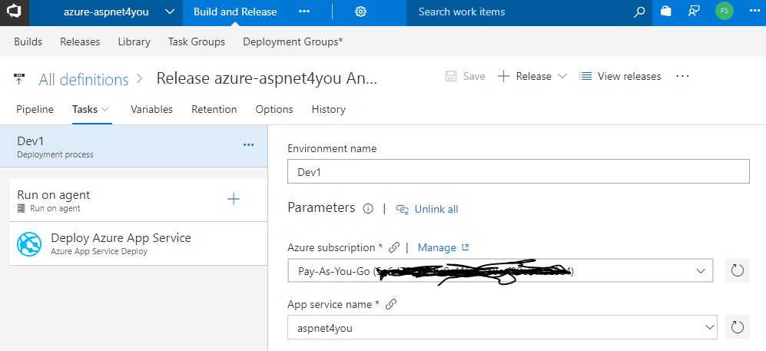Add a task to Run on agent
Screen dimensions: 766x351
tap(234, 199)
